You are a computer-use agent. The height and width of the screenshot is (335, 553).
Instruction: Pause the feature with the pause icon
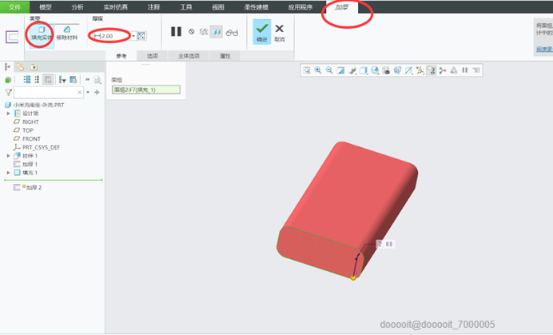pyautogui.click(x=176, y=32)
